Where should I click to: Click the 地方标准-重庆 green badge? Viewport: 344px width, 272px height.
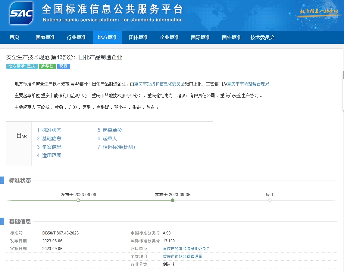tap(22, 66)
